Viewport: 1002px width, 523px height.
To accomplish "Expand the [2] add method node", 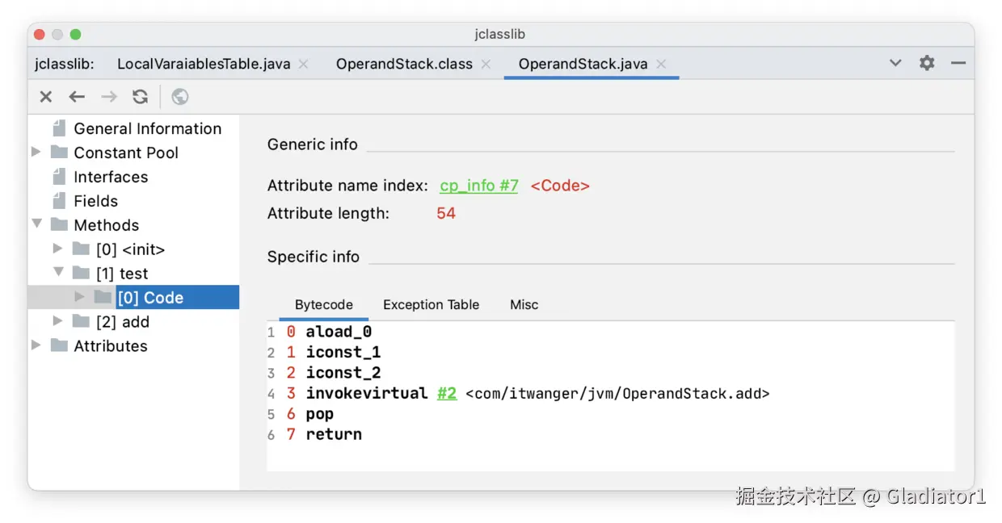I will click(x=57, y=321).
